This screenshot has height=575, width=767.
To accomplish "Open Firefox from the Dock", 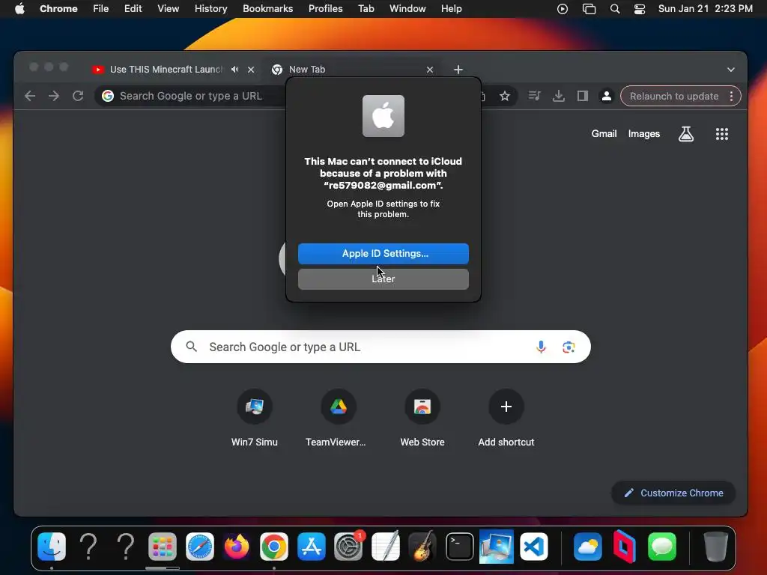I will 237,546.
